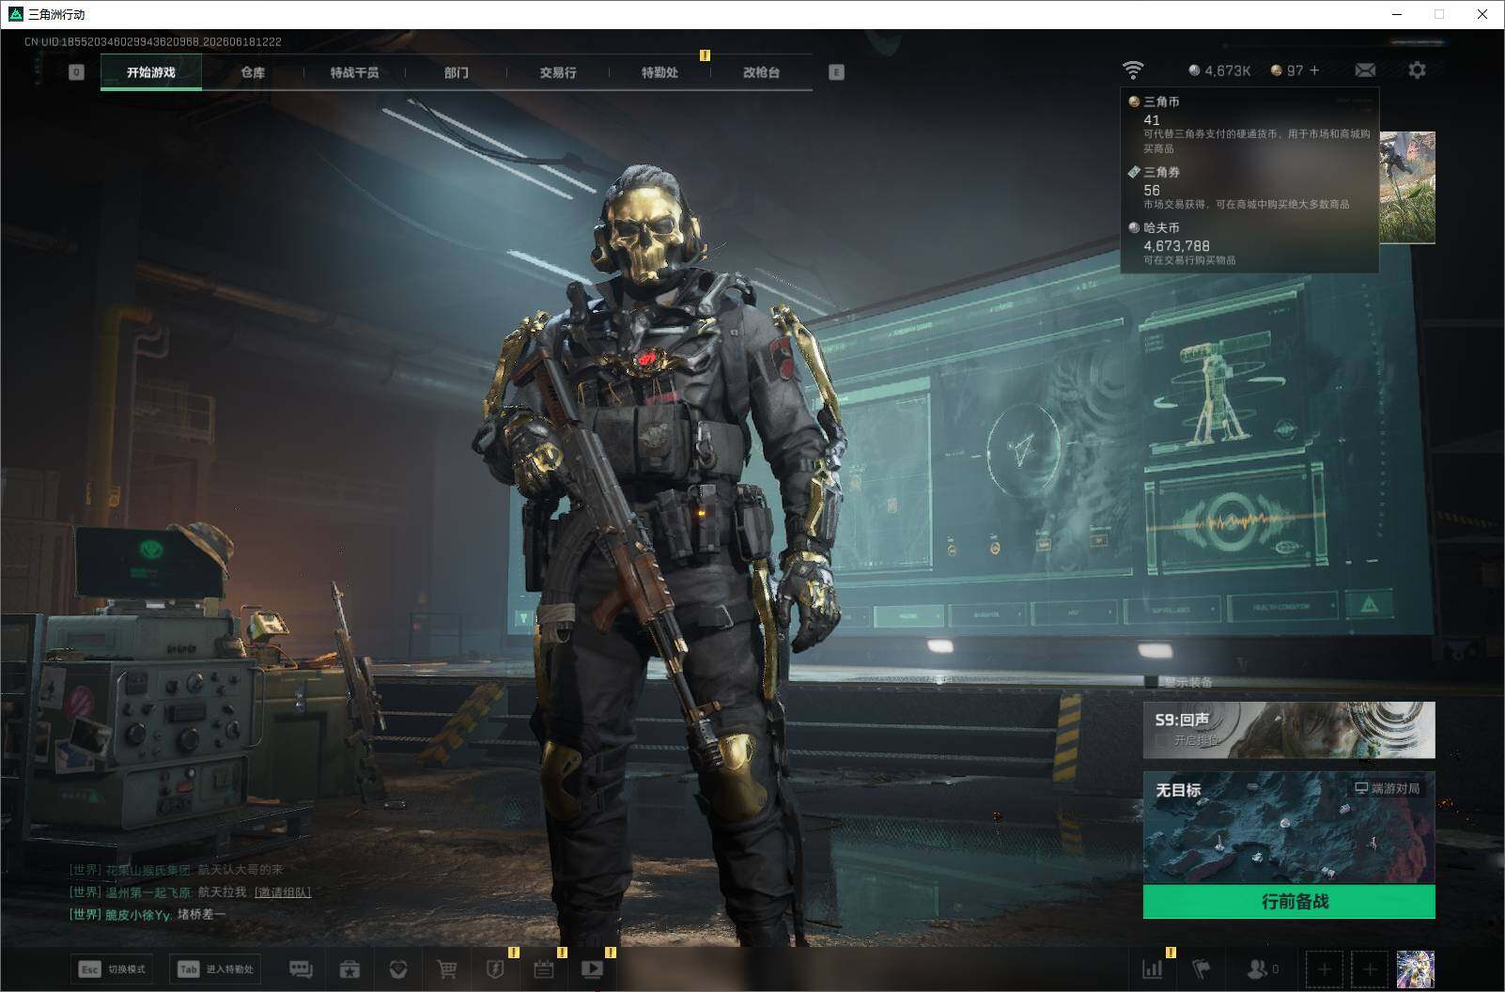
Task: Open the 改枪台 tab
Action: point(761,72)
